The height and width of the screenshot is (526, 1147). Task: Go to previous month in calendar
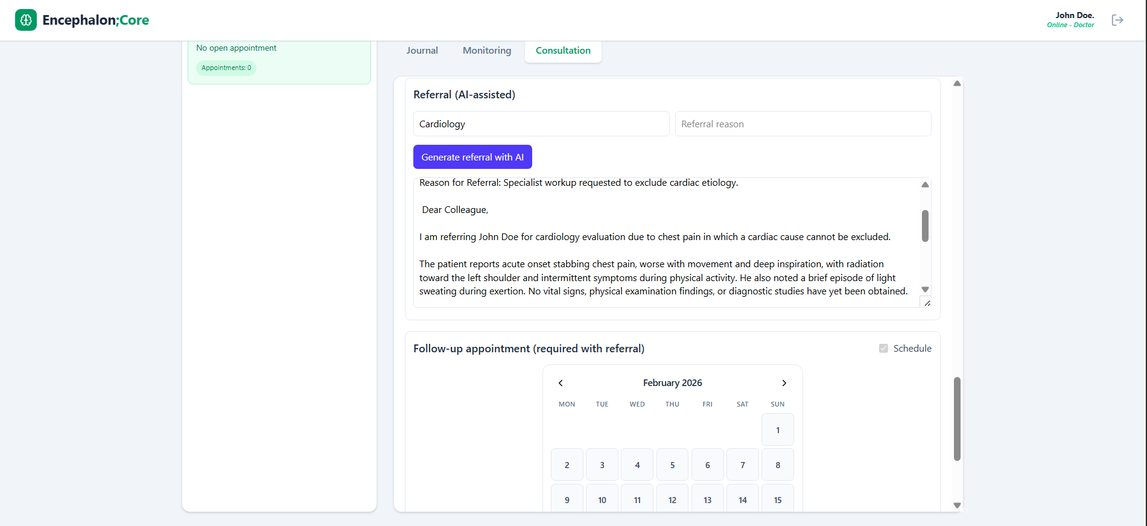click(x=561, y=383)
